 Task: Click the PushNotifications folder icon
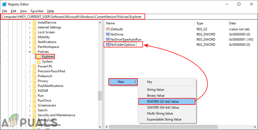(34, 86)
